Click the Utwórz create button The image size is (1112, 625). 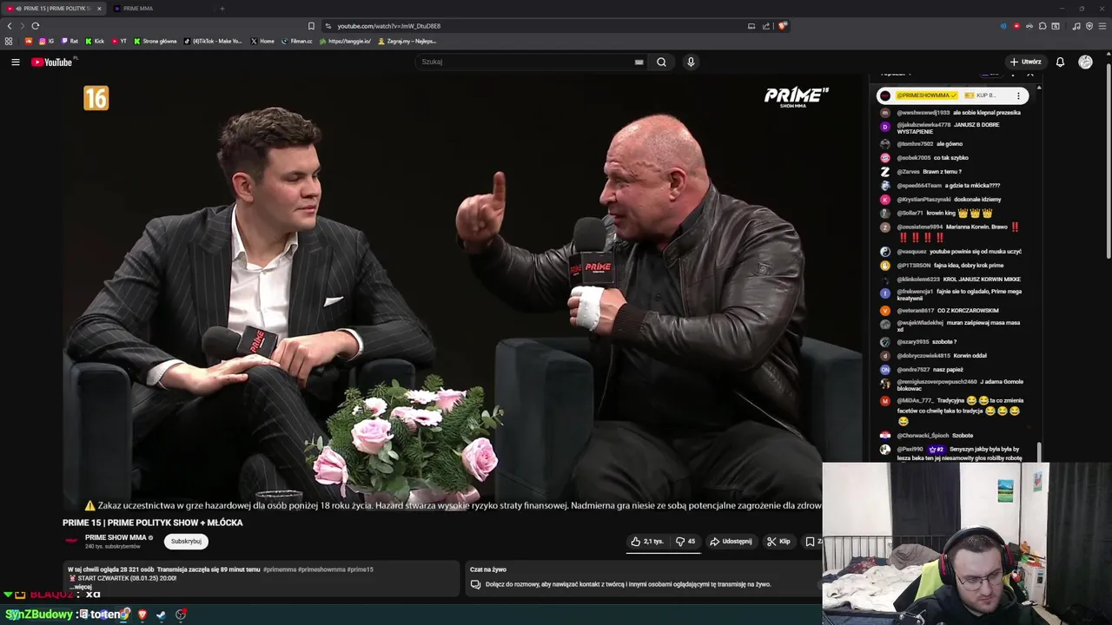1025,62
